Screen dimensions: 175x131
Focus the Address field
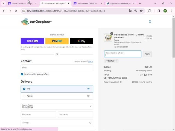[x=57, y=123]
